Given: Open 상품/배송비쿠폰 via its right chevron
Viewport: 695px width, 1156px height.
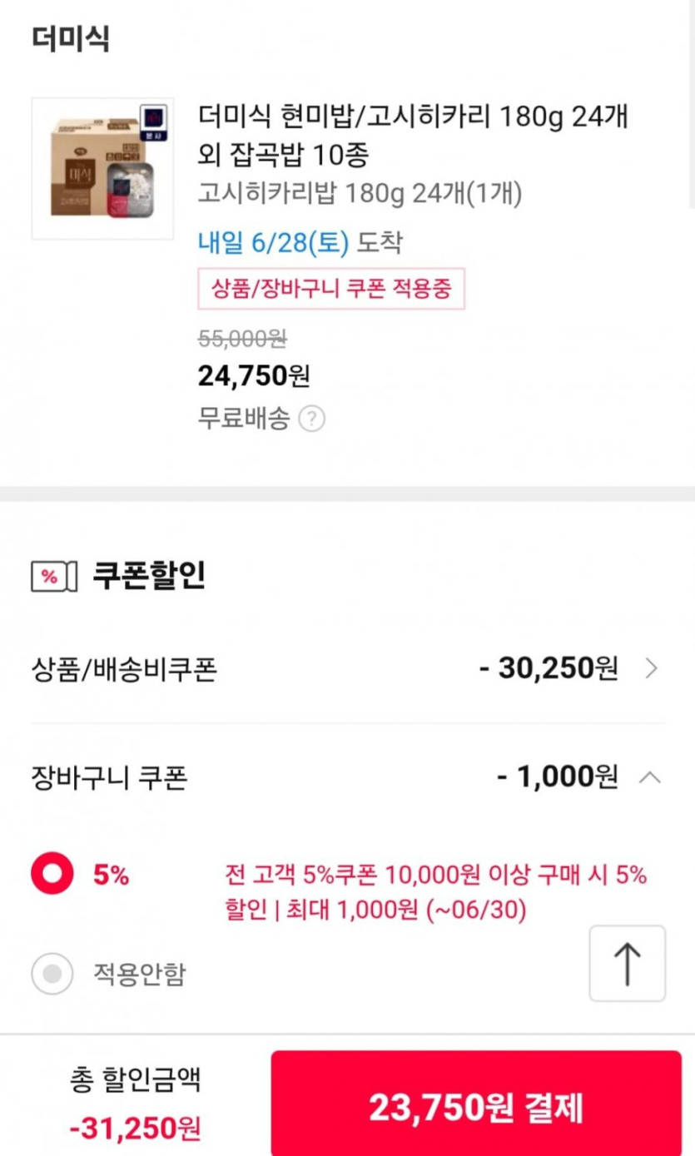Looking at the screenshot, I should point(652,667).
